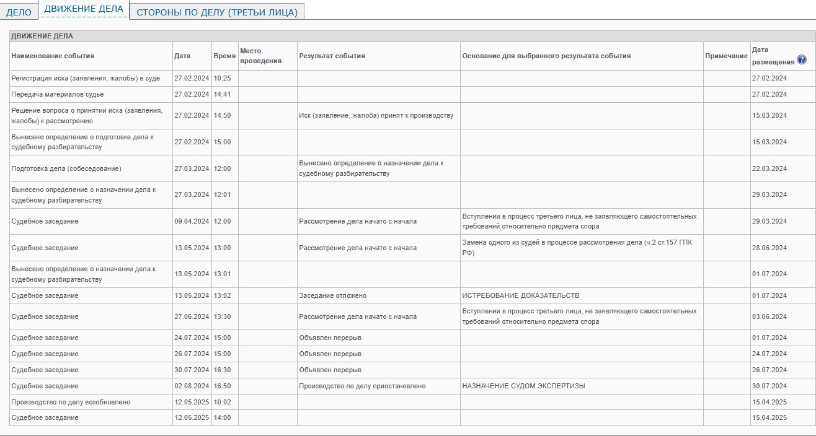Open the ДЕЛО tab
This screenshot has width=816, height=436.
(19, 12)
